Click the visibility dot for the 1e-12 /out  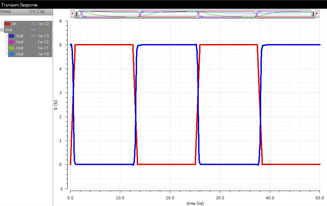(33, 42)
